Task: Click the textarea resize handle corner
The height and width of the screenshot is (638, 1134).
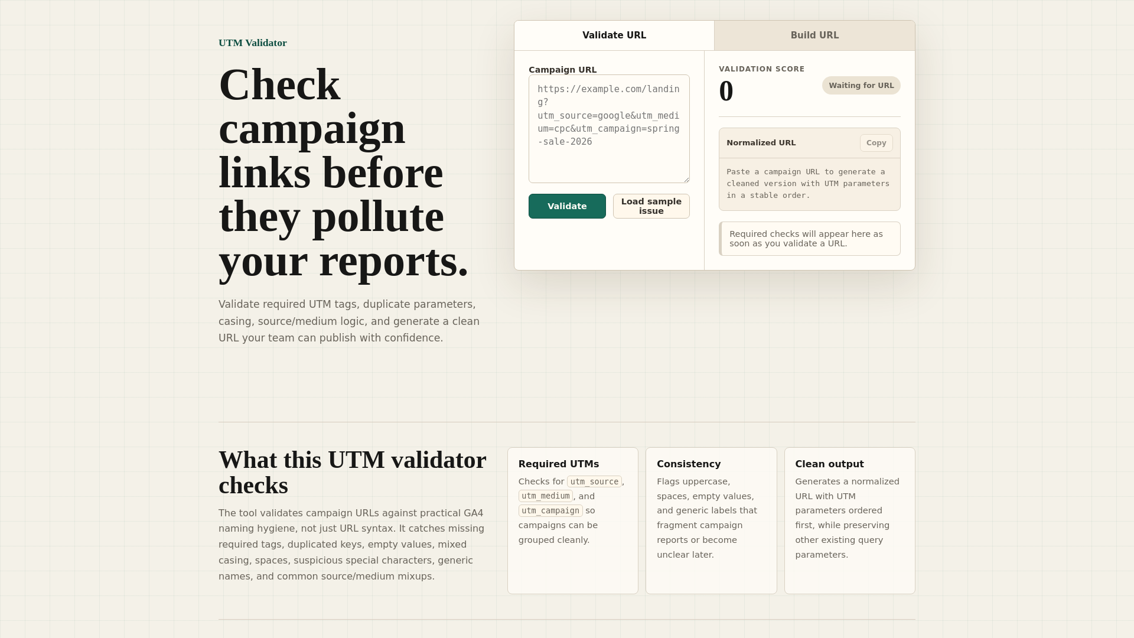Action: (686, 180)
